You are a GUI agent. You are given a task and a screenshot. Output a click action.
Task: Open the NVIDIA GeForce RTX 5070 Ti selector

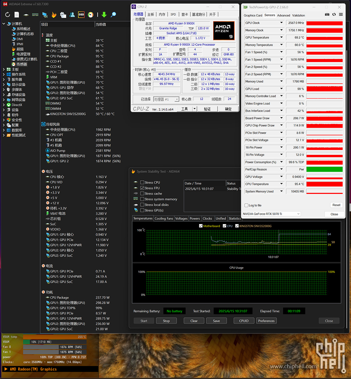tap(271, 214)
